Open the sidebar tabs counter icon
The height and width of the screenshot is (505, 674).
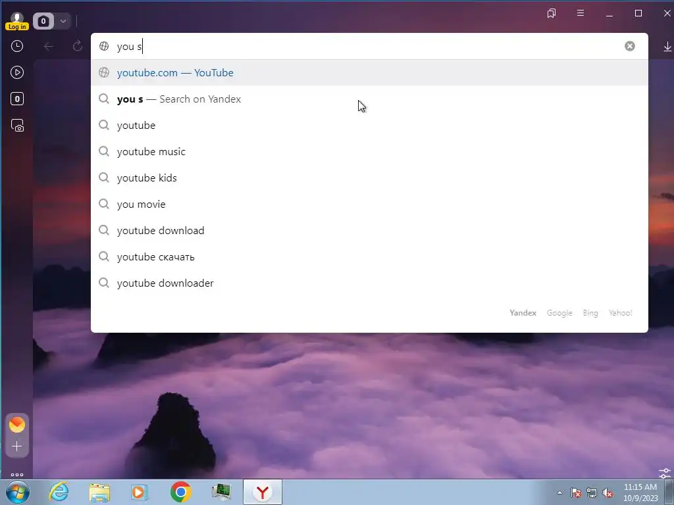pyautogui.click(x=17, y=99)
